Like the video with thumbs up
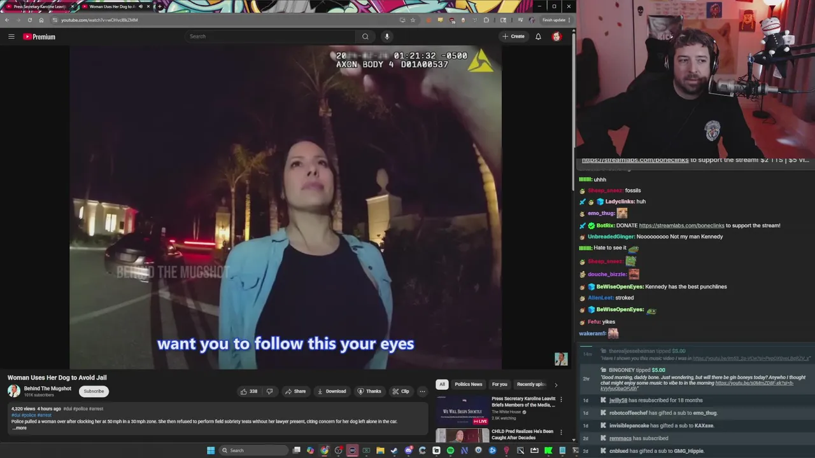The height and width of the screenshot is (458, 815). tap(249, 391)
